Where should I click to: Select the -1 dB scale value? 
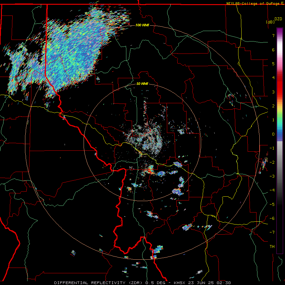pos(272,148)
